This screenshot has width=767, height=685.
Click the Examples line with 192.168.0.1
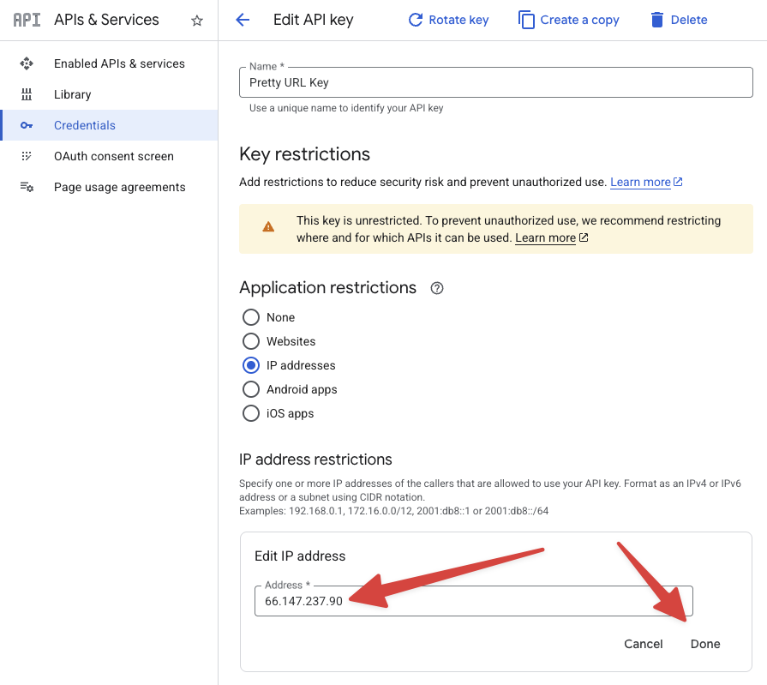click(393, 511)
